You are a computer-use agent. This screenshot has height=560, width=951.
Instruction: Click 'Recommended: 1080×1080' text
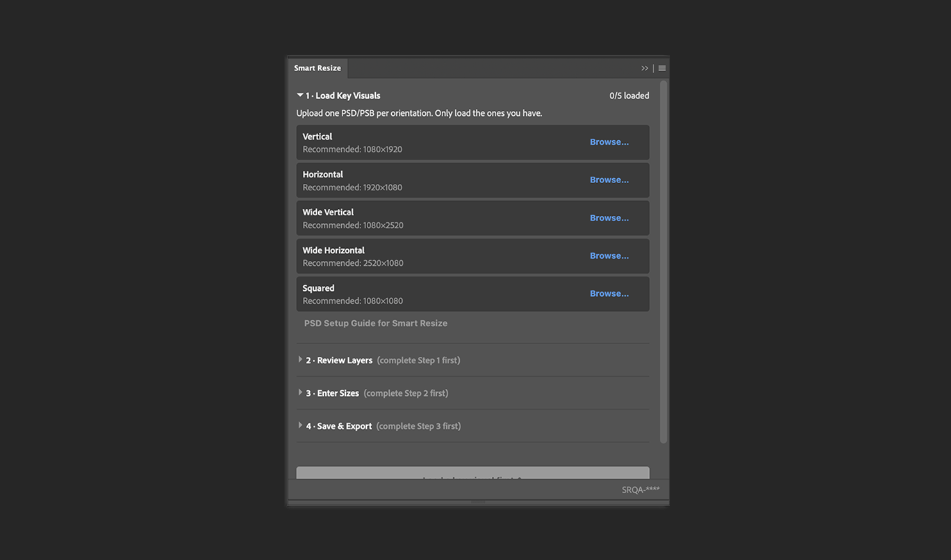(353, 301)
